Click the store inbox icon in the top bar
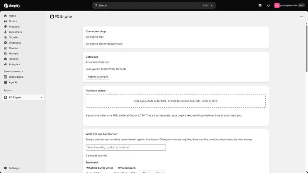308x173 pixels. tap(260, 5)
